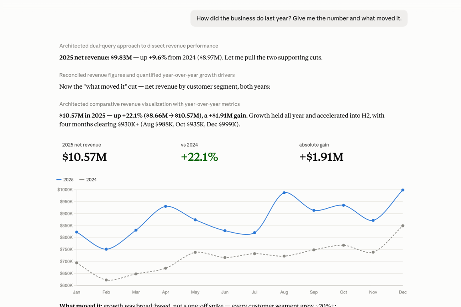
Task: Click the $10.57M net revenue metric
Action: pos(85,157)
